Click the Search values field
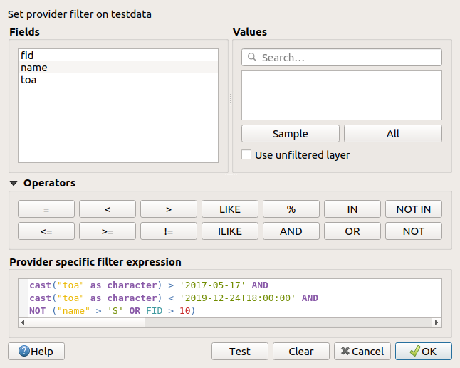Image resolution: width=460 pixels, height=368 pixels. click(342, 57)
